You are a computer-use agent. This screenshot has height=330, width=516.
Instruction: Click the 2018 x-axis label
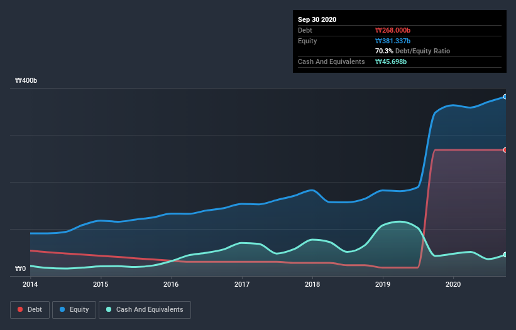click(x=312, y=284)
